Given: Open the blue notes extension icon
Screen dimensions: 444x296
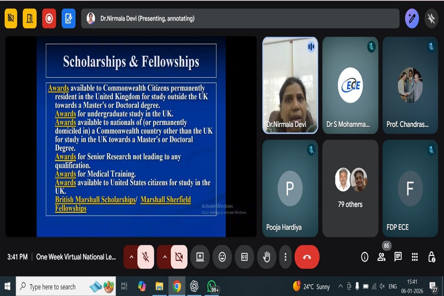Looking at the screenshot, I should (68, 18).
